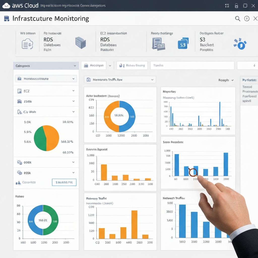Click the blue S3 service icon
This screenshot has width=258, height=258.
(183, 43)
